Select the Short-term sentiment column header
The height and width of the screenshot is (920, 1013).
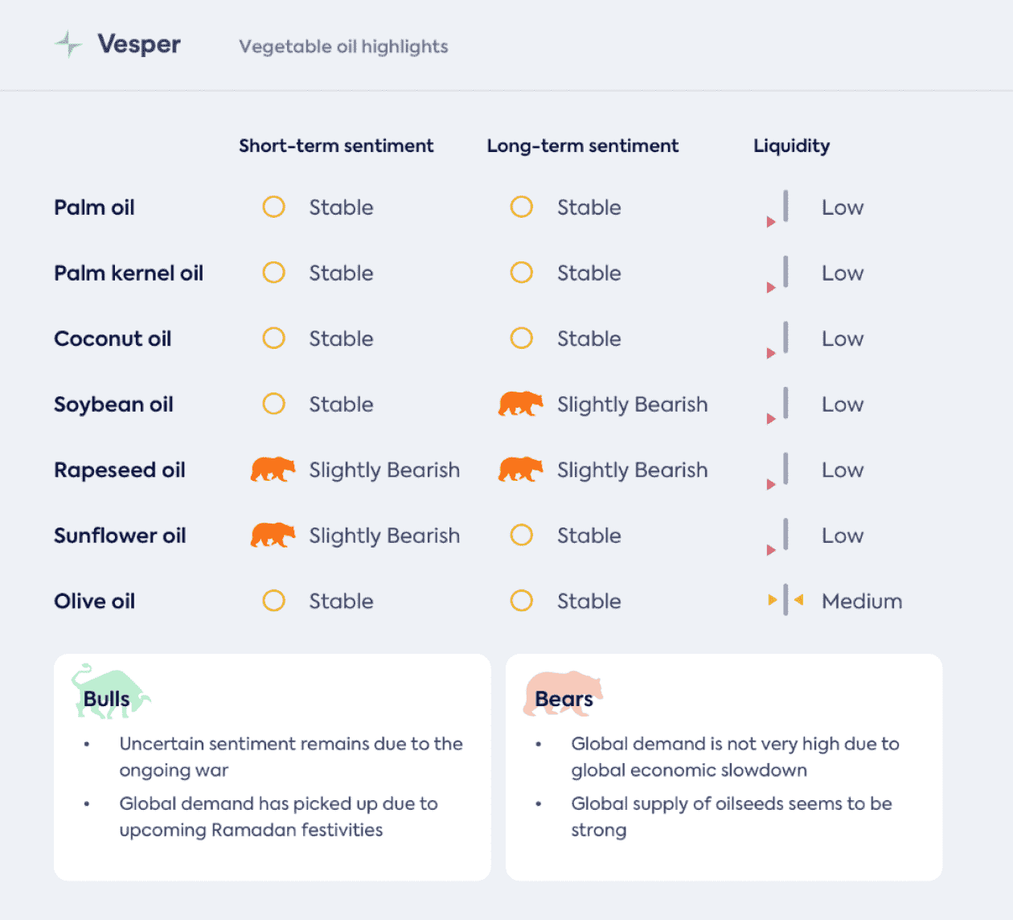pos(336,146)
